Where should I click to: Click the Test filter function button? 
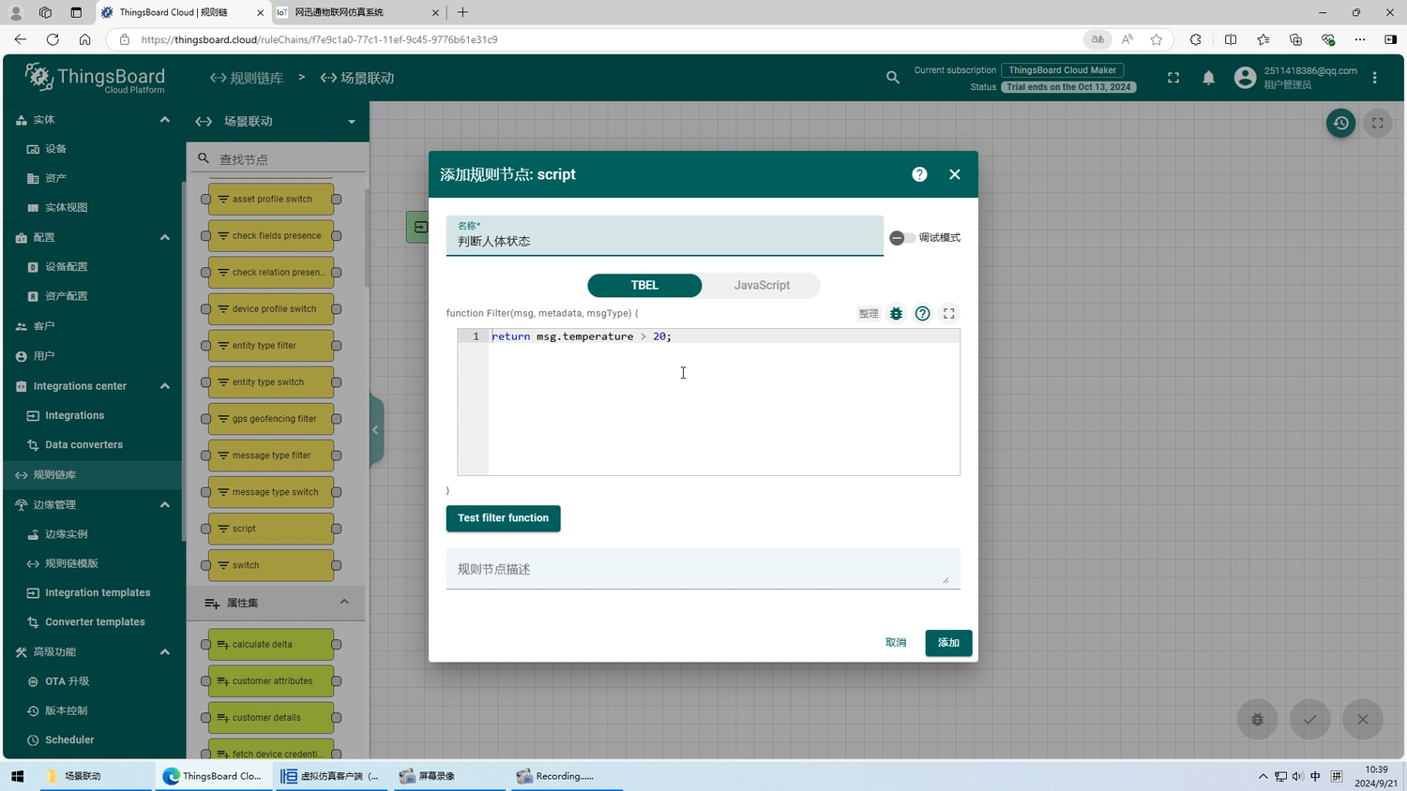(x=503, y=518)
